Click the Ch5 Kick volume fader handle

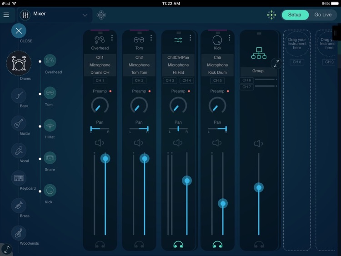point(223,204)
